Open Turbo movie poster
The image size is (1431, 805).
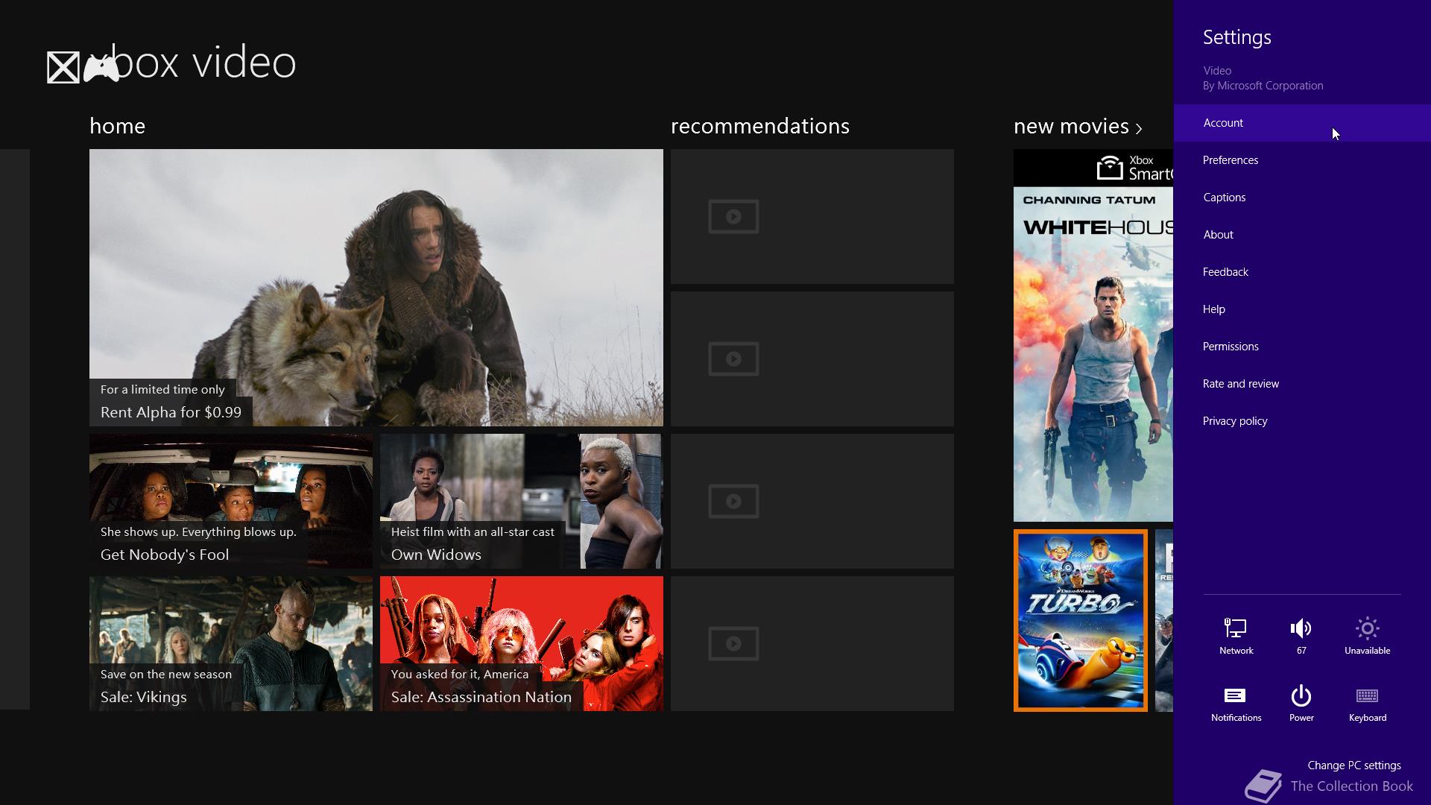[1081, 621]
